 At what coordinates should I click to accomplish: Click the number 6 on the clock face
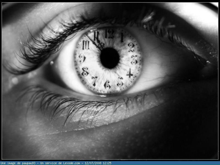[108, 85]
